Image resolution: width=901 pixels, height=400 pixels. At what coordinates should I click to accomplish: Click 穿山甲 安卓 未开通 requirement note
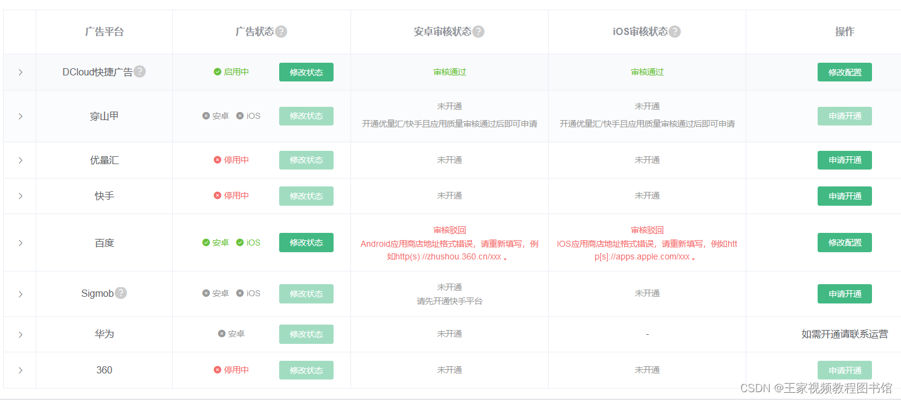[x=450, y=124]
